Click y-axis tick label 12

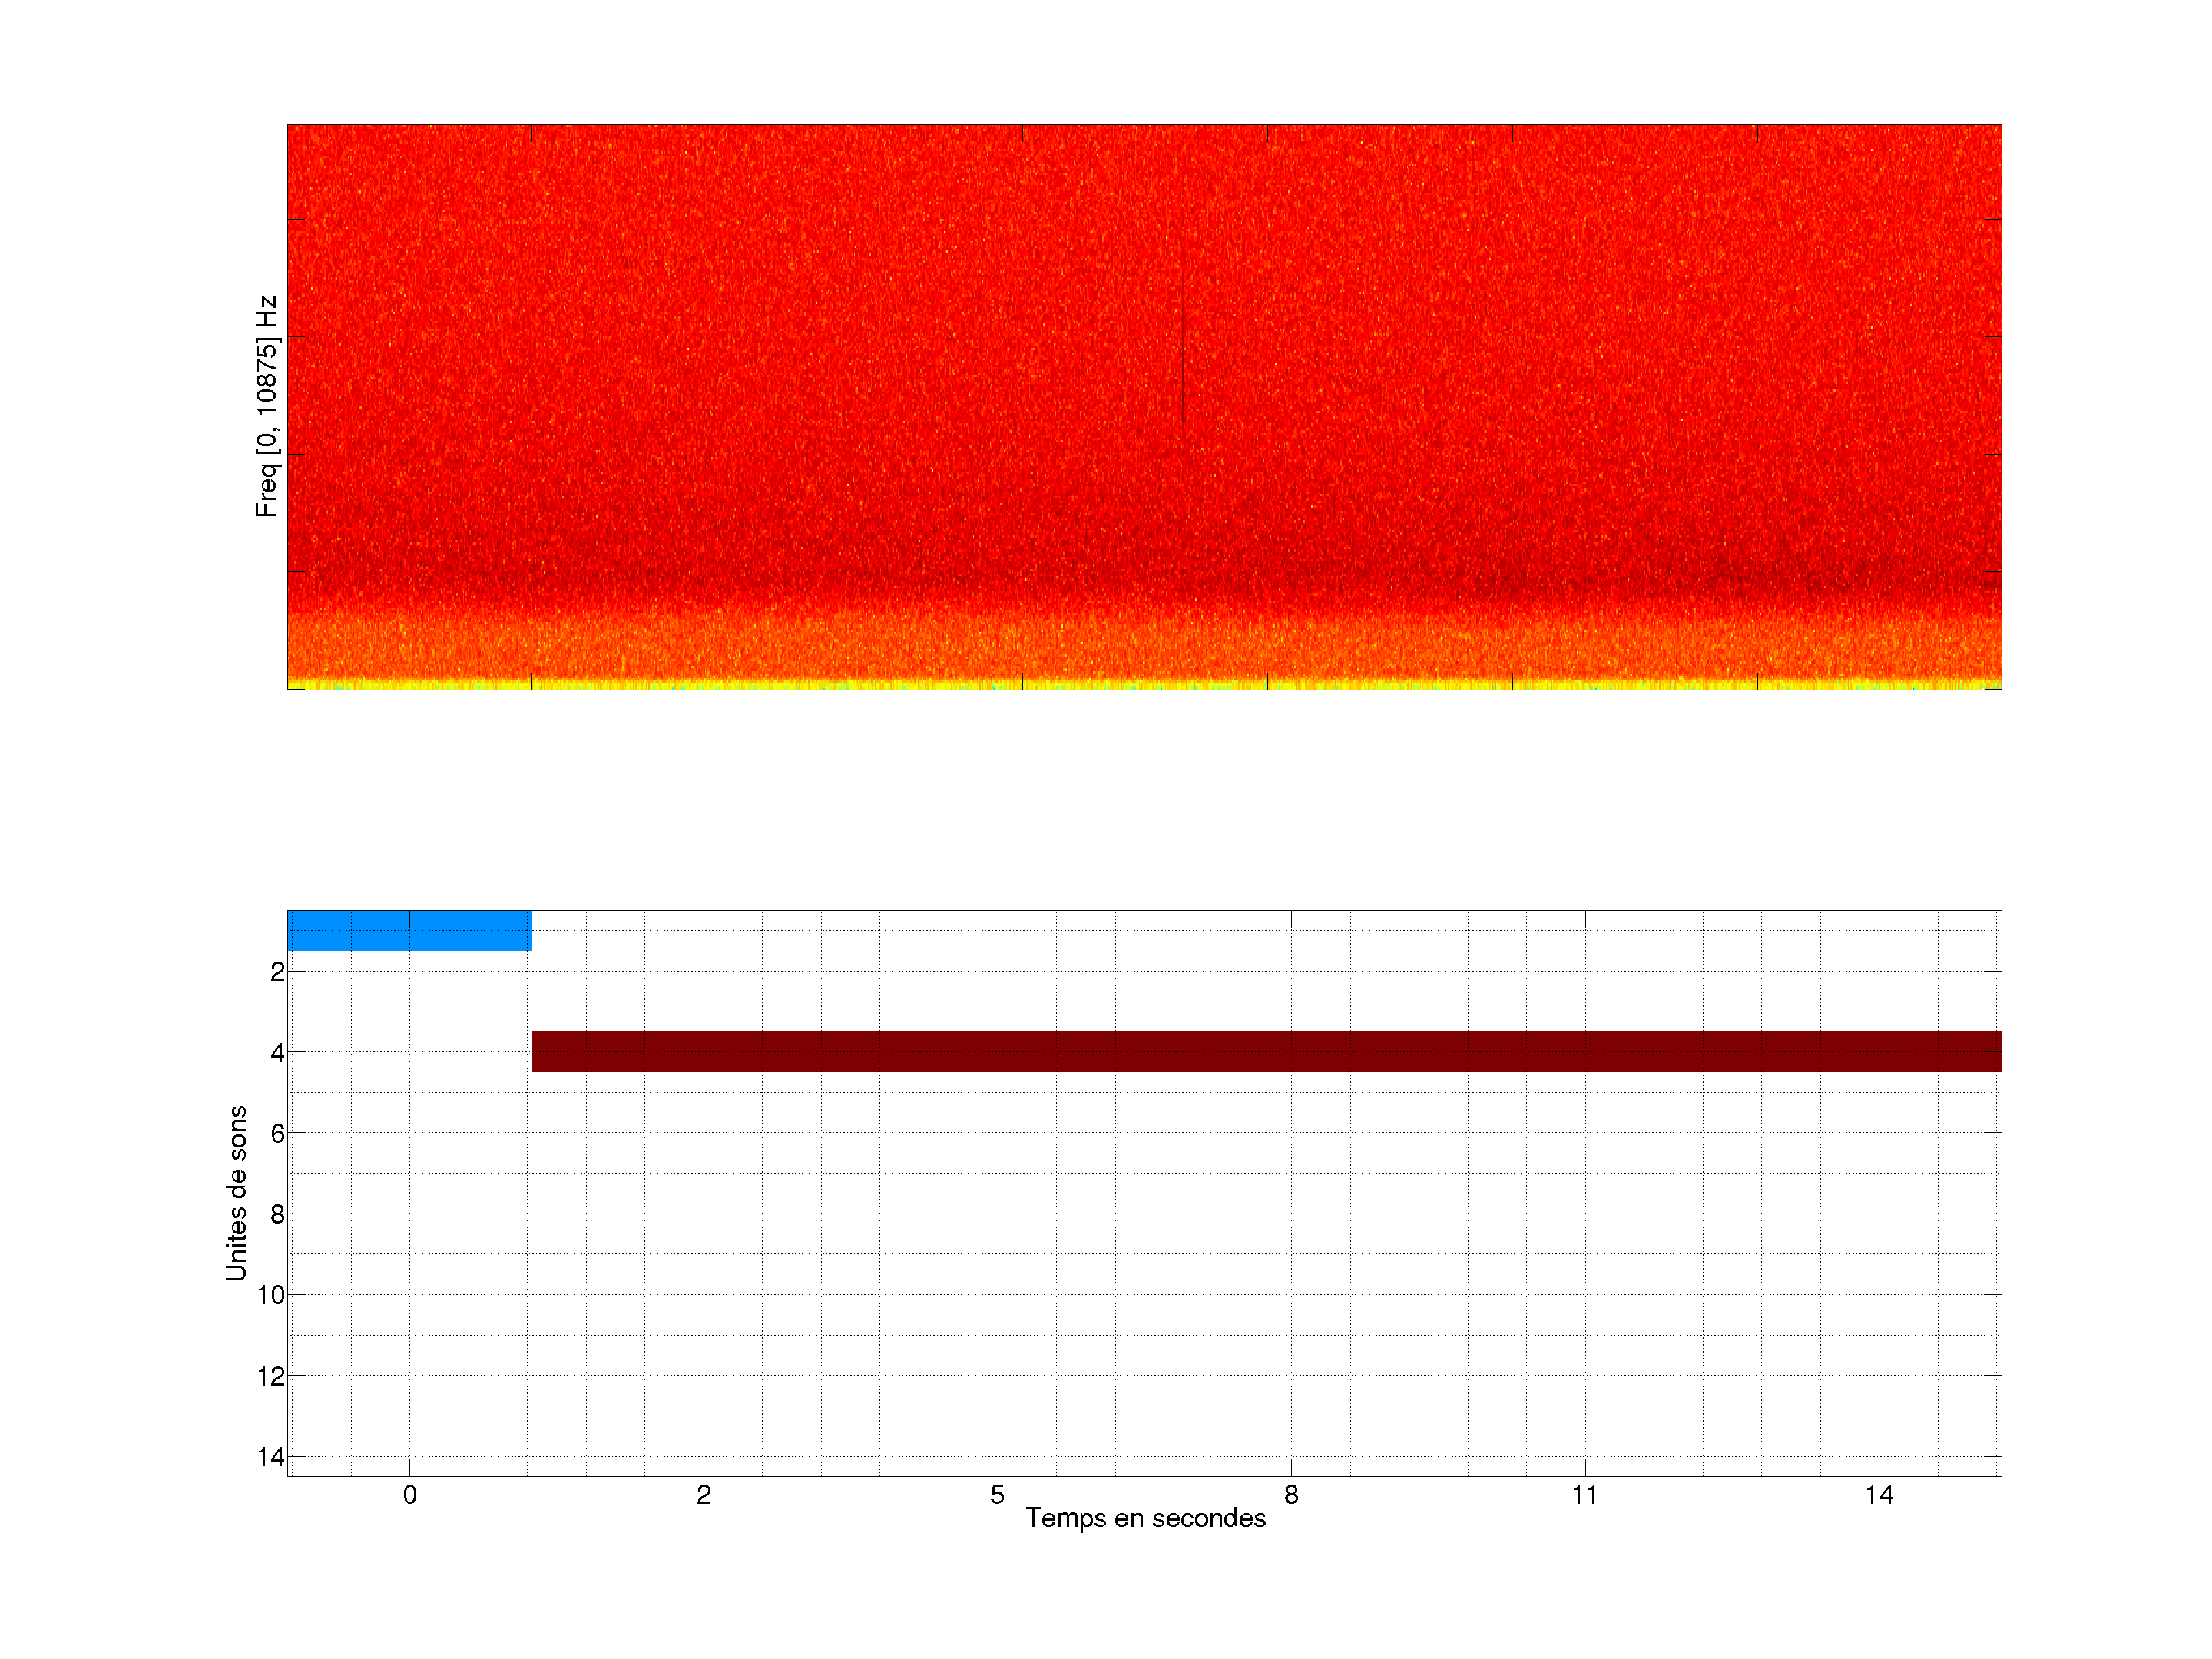pyautogui.click(x=271, y=1376)
